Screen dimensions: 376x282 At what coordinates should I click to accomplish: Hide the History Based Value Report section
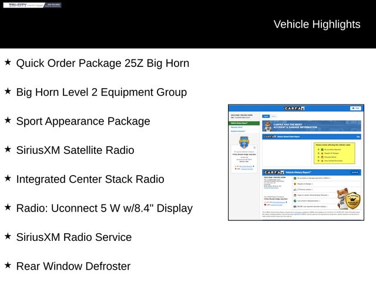tap(358, 136)
